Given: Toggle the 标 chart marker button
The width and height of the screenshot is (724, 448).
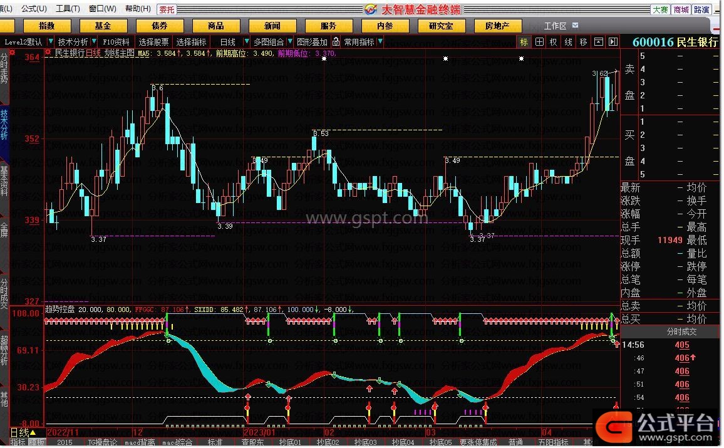Looking at the screenshot, I should (524, 42).
